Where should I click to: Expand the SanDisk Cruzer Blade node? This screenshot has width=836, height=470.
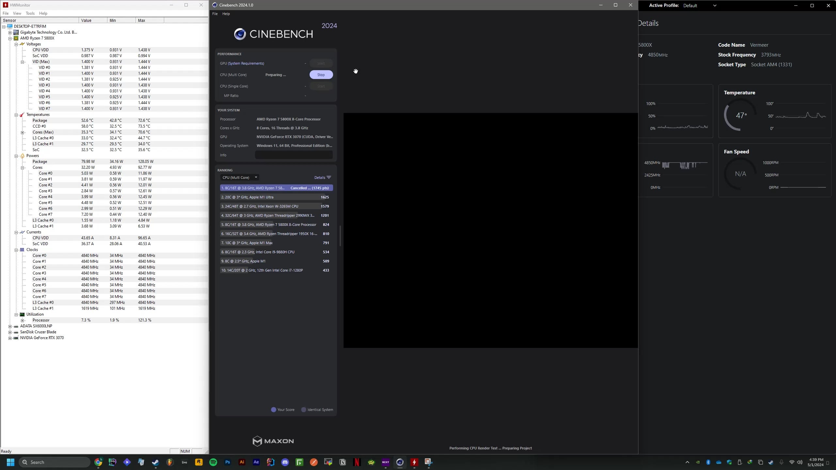pyautogui.click(x=10, y=332)
